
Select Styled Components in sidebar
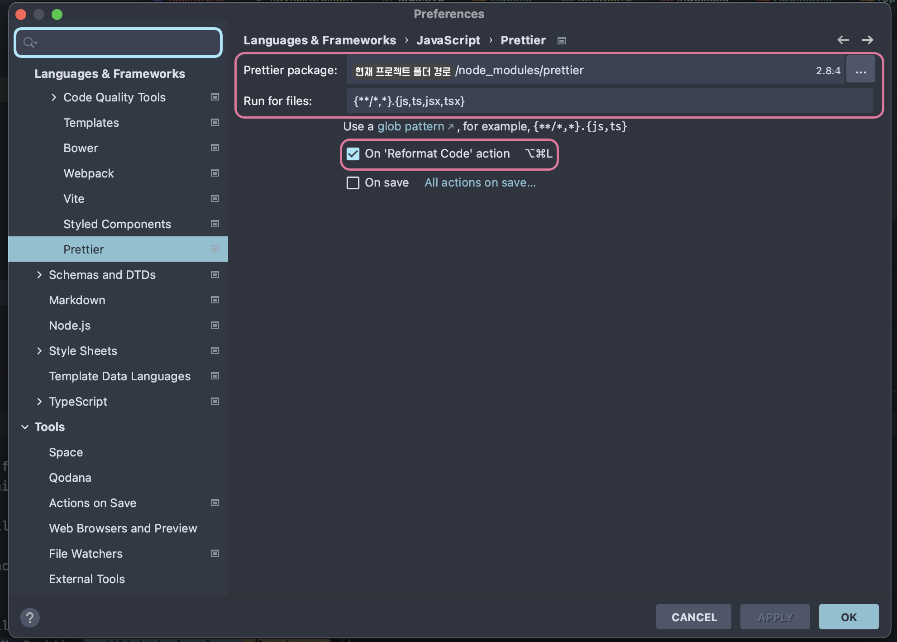(x=117, y=224)
